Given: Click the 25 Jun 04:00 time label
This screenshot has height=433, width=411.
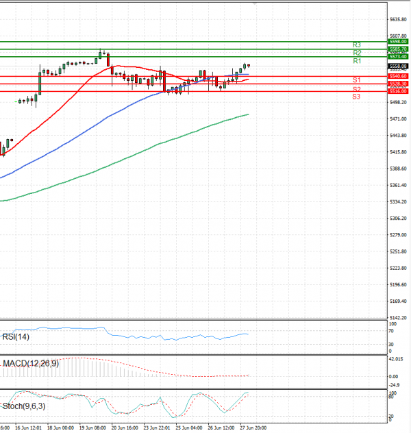Looking at the screenshot, I should coord(189,428).
